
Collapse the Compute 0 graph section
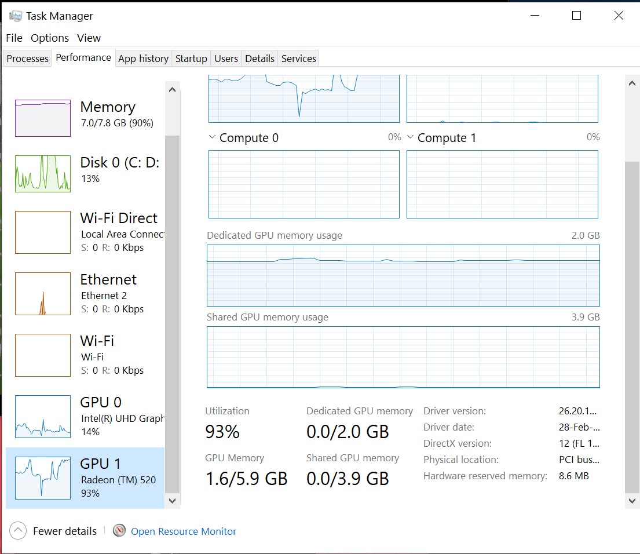tap(211, 137)
